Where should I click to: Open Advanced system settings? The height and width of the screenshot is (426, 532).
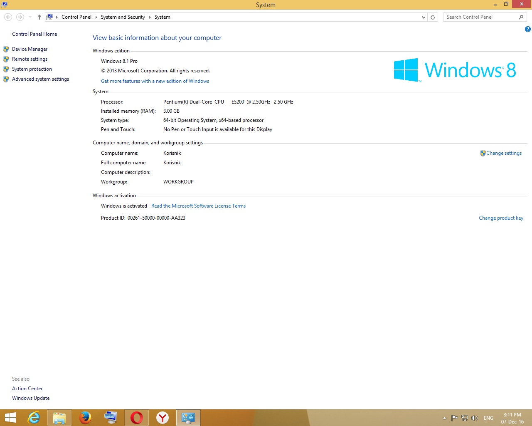[x=40, y=79]
